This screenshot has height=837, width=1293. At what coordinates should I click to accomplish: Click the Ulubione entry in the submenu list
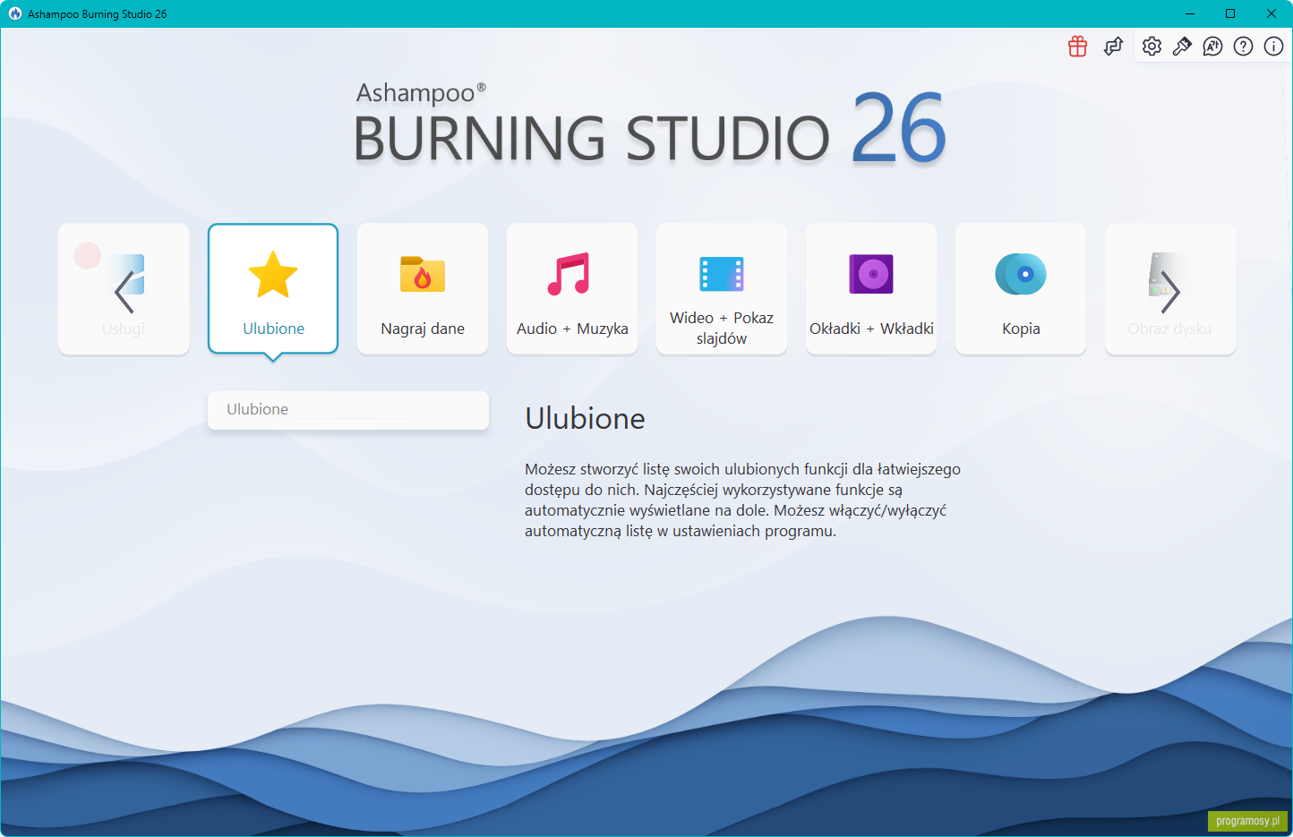point(348,410)
